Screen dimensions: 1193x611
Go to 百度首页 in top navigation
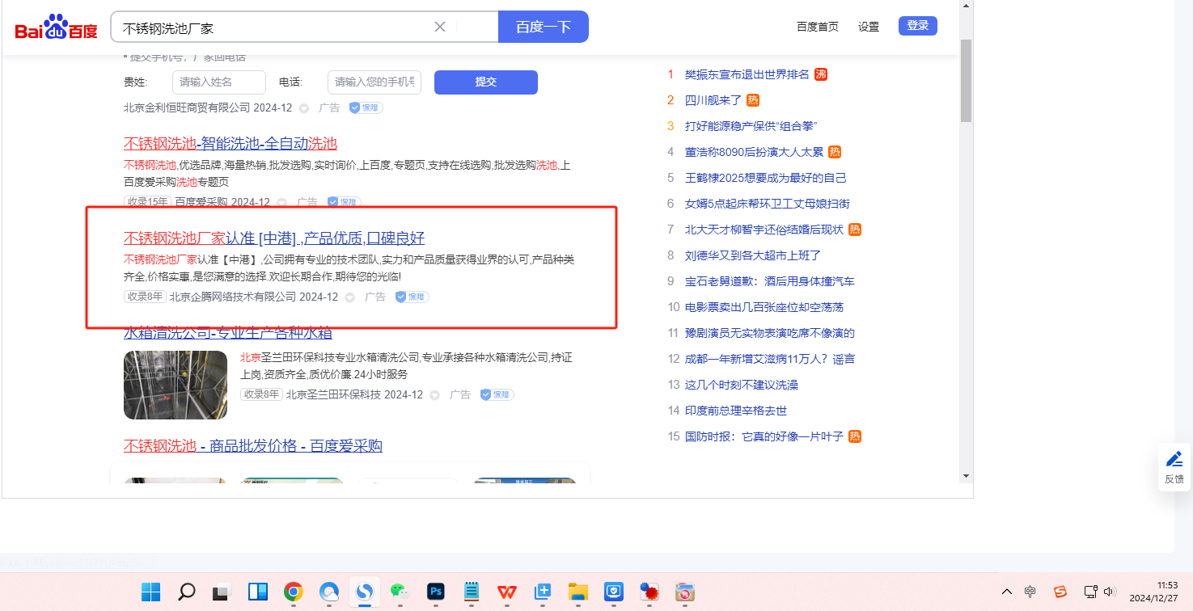pyautogui.click(x=817, y=27)
